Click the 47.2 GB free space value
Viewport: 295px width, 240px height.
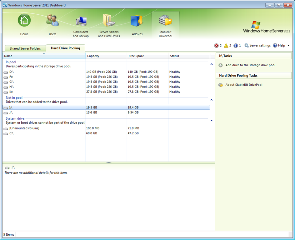pyautogui.click(x=133, y=133)
